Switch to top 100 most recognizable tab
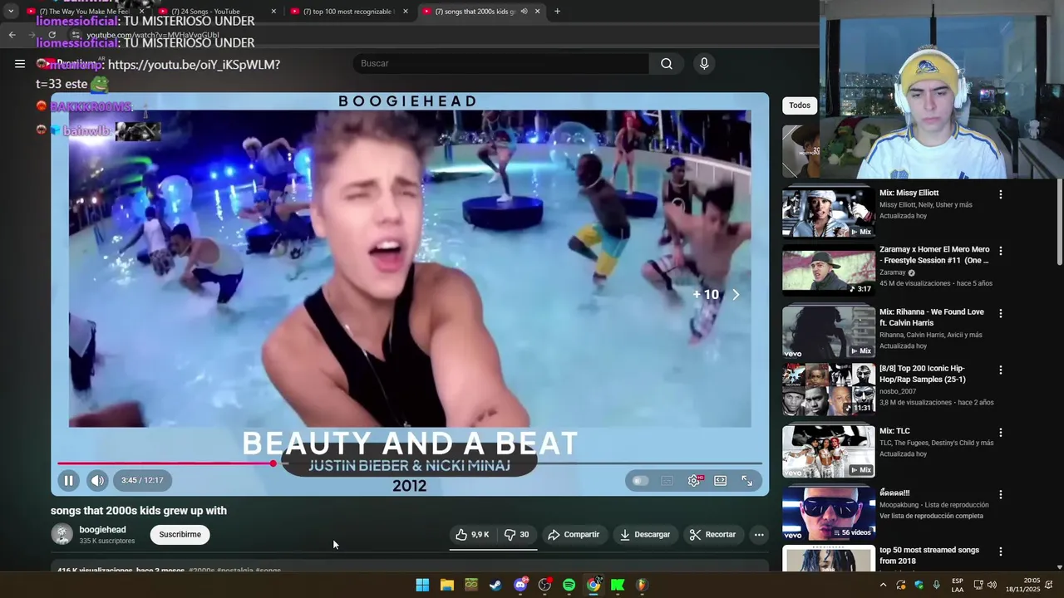 click(x=348, y=12)
